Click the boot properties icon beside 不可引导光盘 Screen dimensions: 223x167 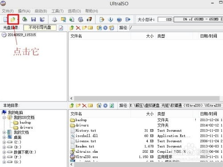pos(61,28)
